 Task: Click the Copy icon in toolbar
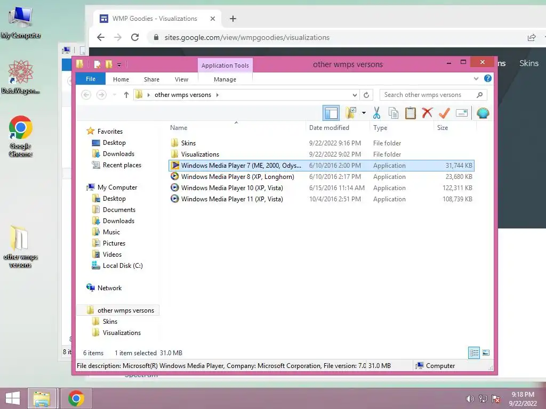(394, 113)
